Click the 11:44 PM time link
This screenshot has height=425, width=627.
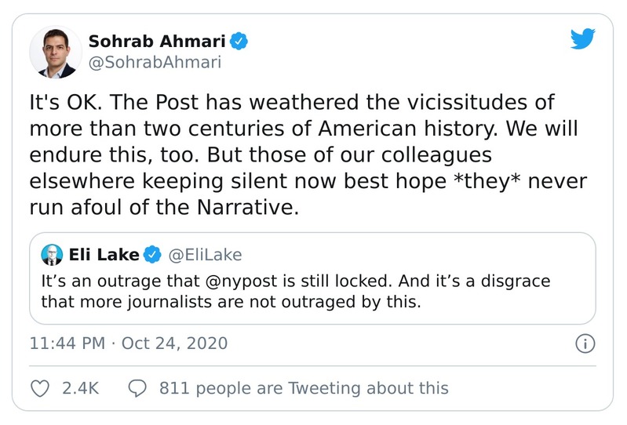tap(65, 343)
